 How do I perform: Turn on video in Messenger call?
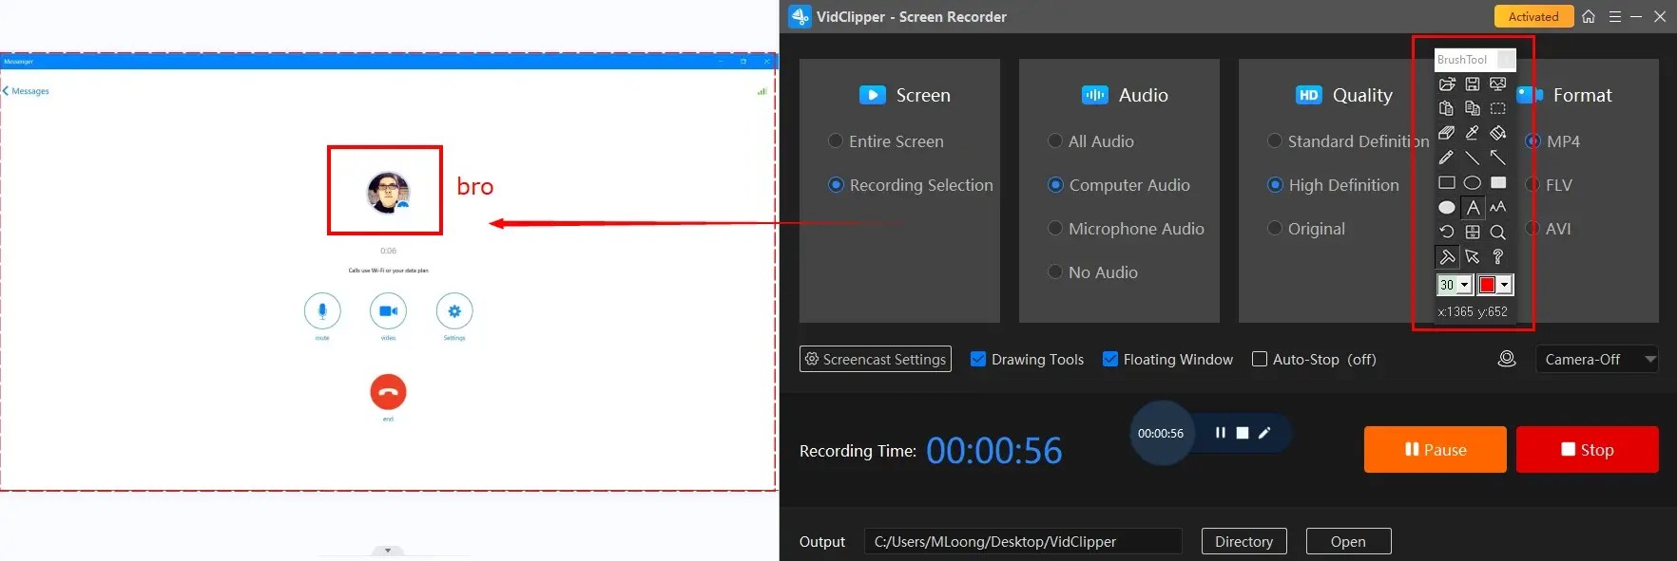coord(388,310)
